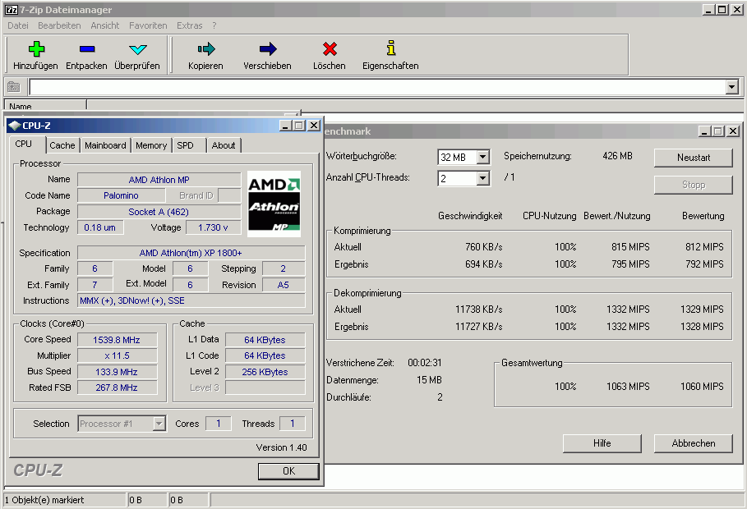Screen dimensions: 747x509
Task: Click the status bar text 1 Objekt(e) markiert
Action: pyautogui.click(x=44, y=500)
